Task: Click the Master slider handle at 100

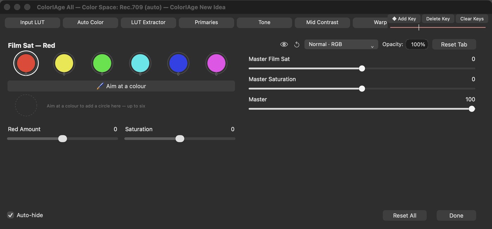Action: point(472,109)
